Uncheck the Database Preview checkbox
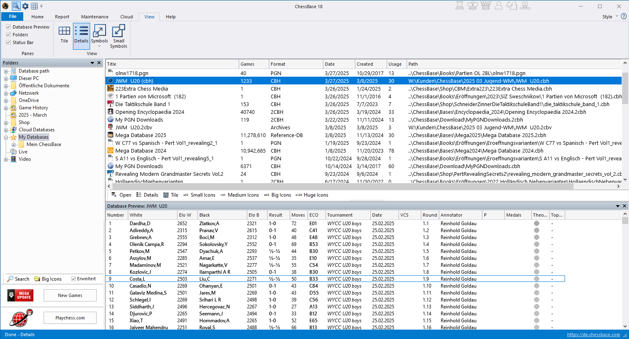 tap(9, 27)
